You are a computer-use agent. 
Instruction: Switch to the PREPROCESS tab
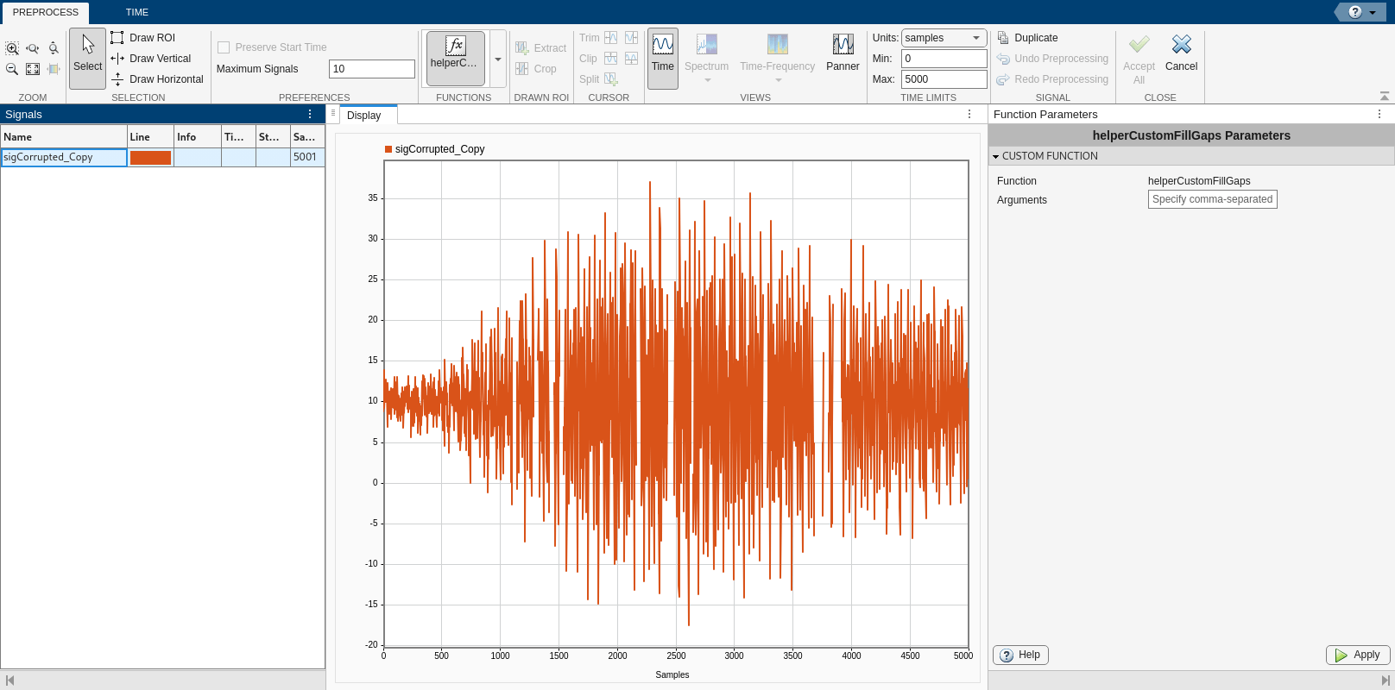tap(45, 12)
